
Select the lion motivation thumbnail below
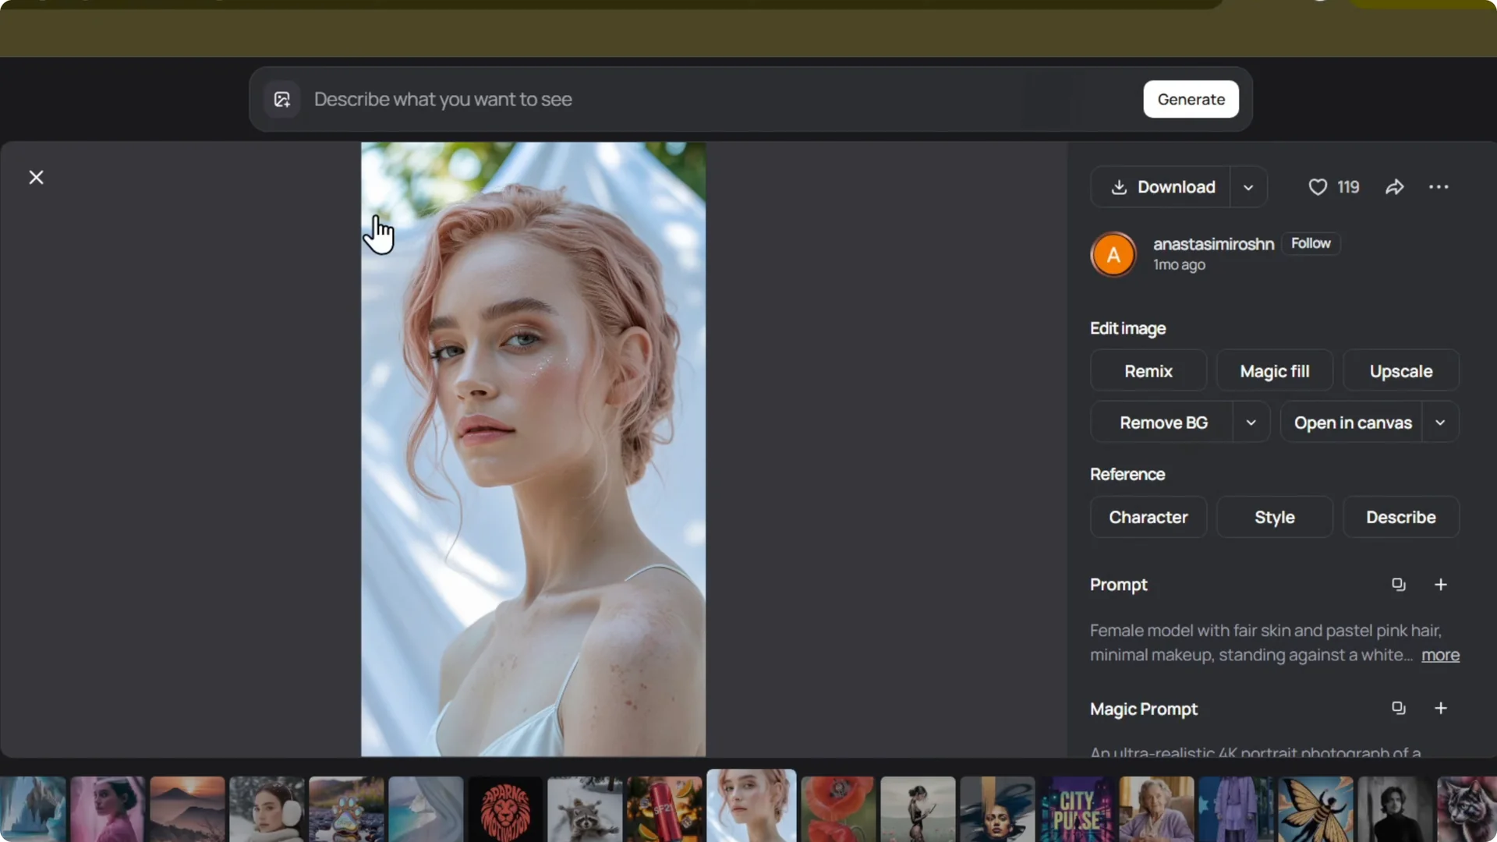(504, 808)
